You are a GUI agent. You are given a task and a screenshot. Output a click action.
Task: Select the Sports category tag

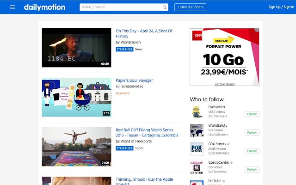click(139, 148)
